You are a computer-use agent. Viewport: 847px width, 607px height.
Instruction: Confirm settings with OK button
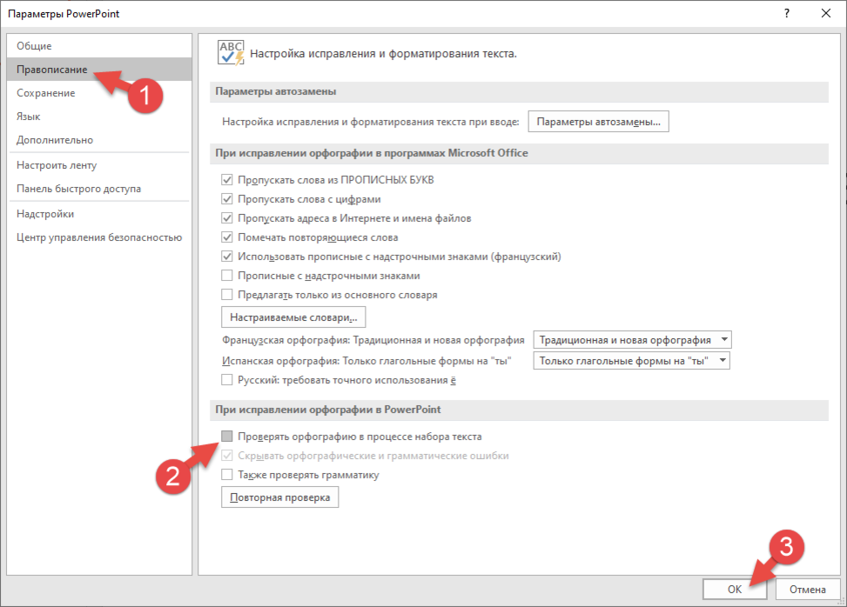coord(735,590)
